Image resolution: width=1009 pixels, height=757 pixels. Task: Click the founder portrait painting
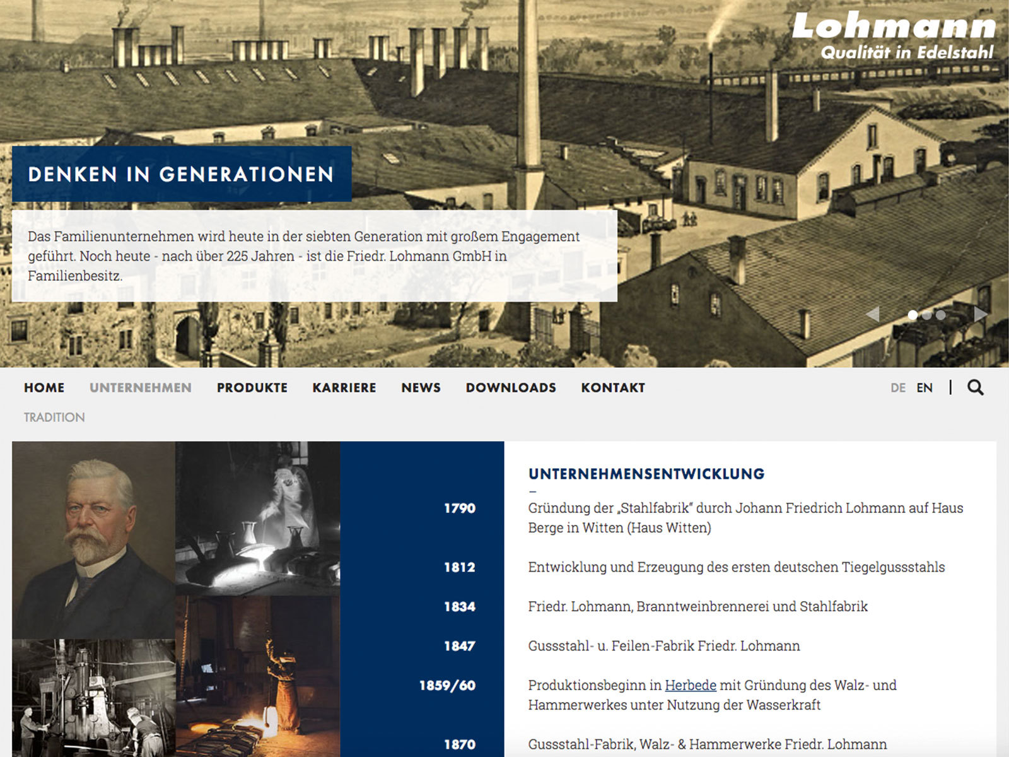tap(93, 540)
